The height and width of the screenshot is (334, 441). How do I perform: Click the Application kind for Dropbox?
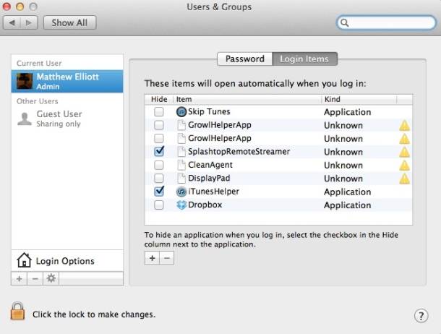click(x=347, y=205)
